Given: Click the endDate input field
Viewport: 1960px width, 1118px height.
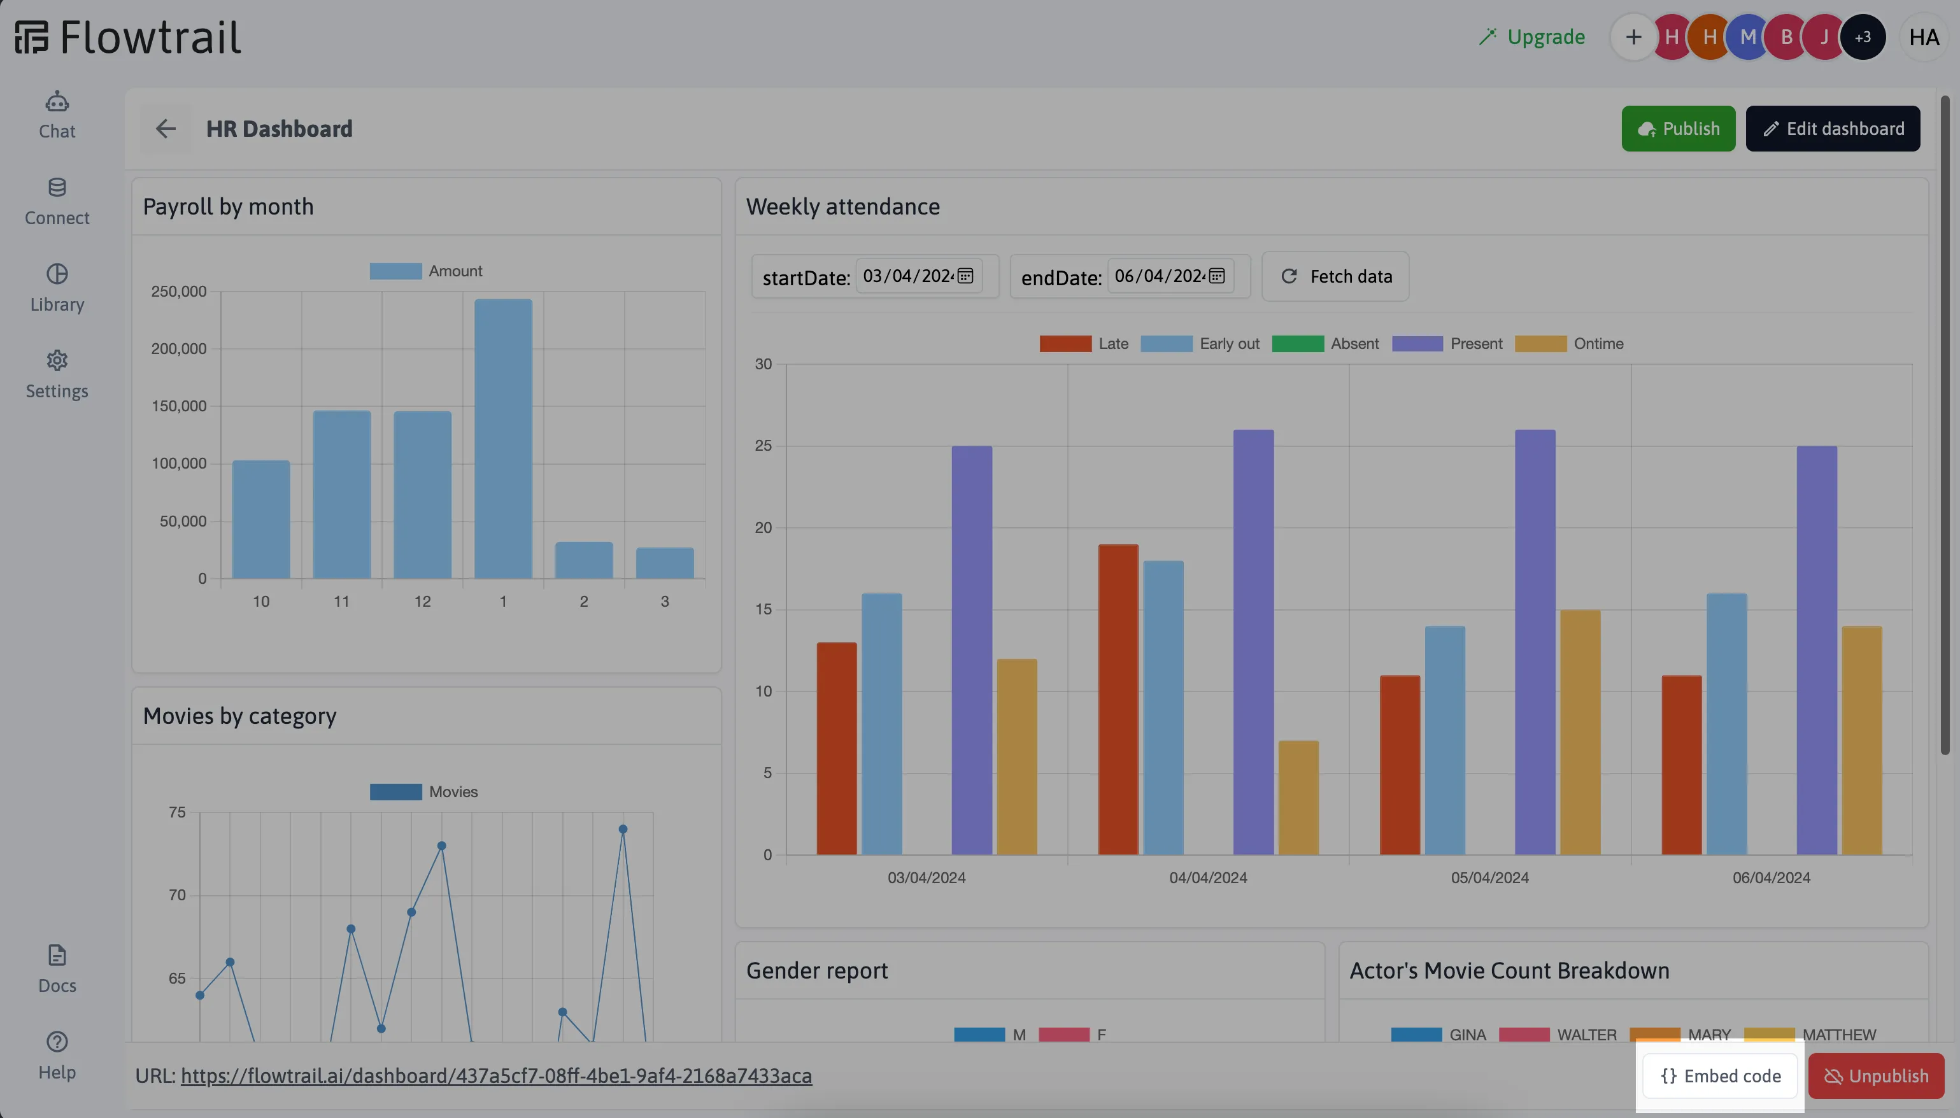Looking at the screenshot, I should (1170, 276).
